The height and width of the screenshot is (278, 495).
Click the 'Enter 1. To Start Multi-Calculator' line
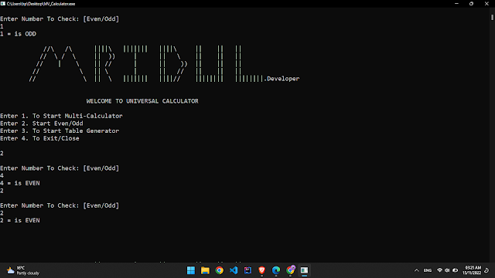click(x=61, y=116)
